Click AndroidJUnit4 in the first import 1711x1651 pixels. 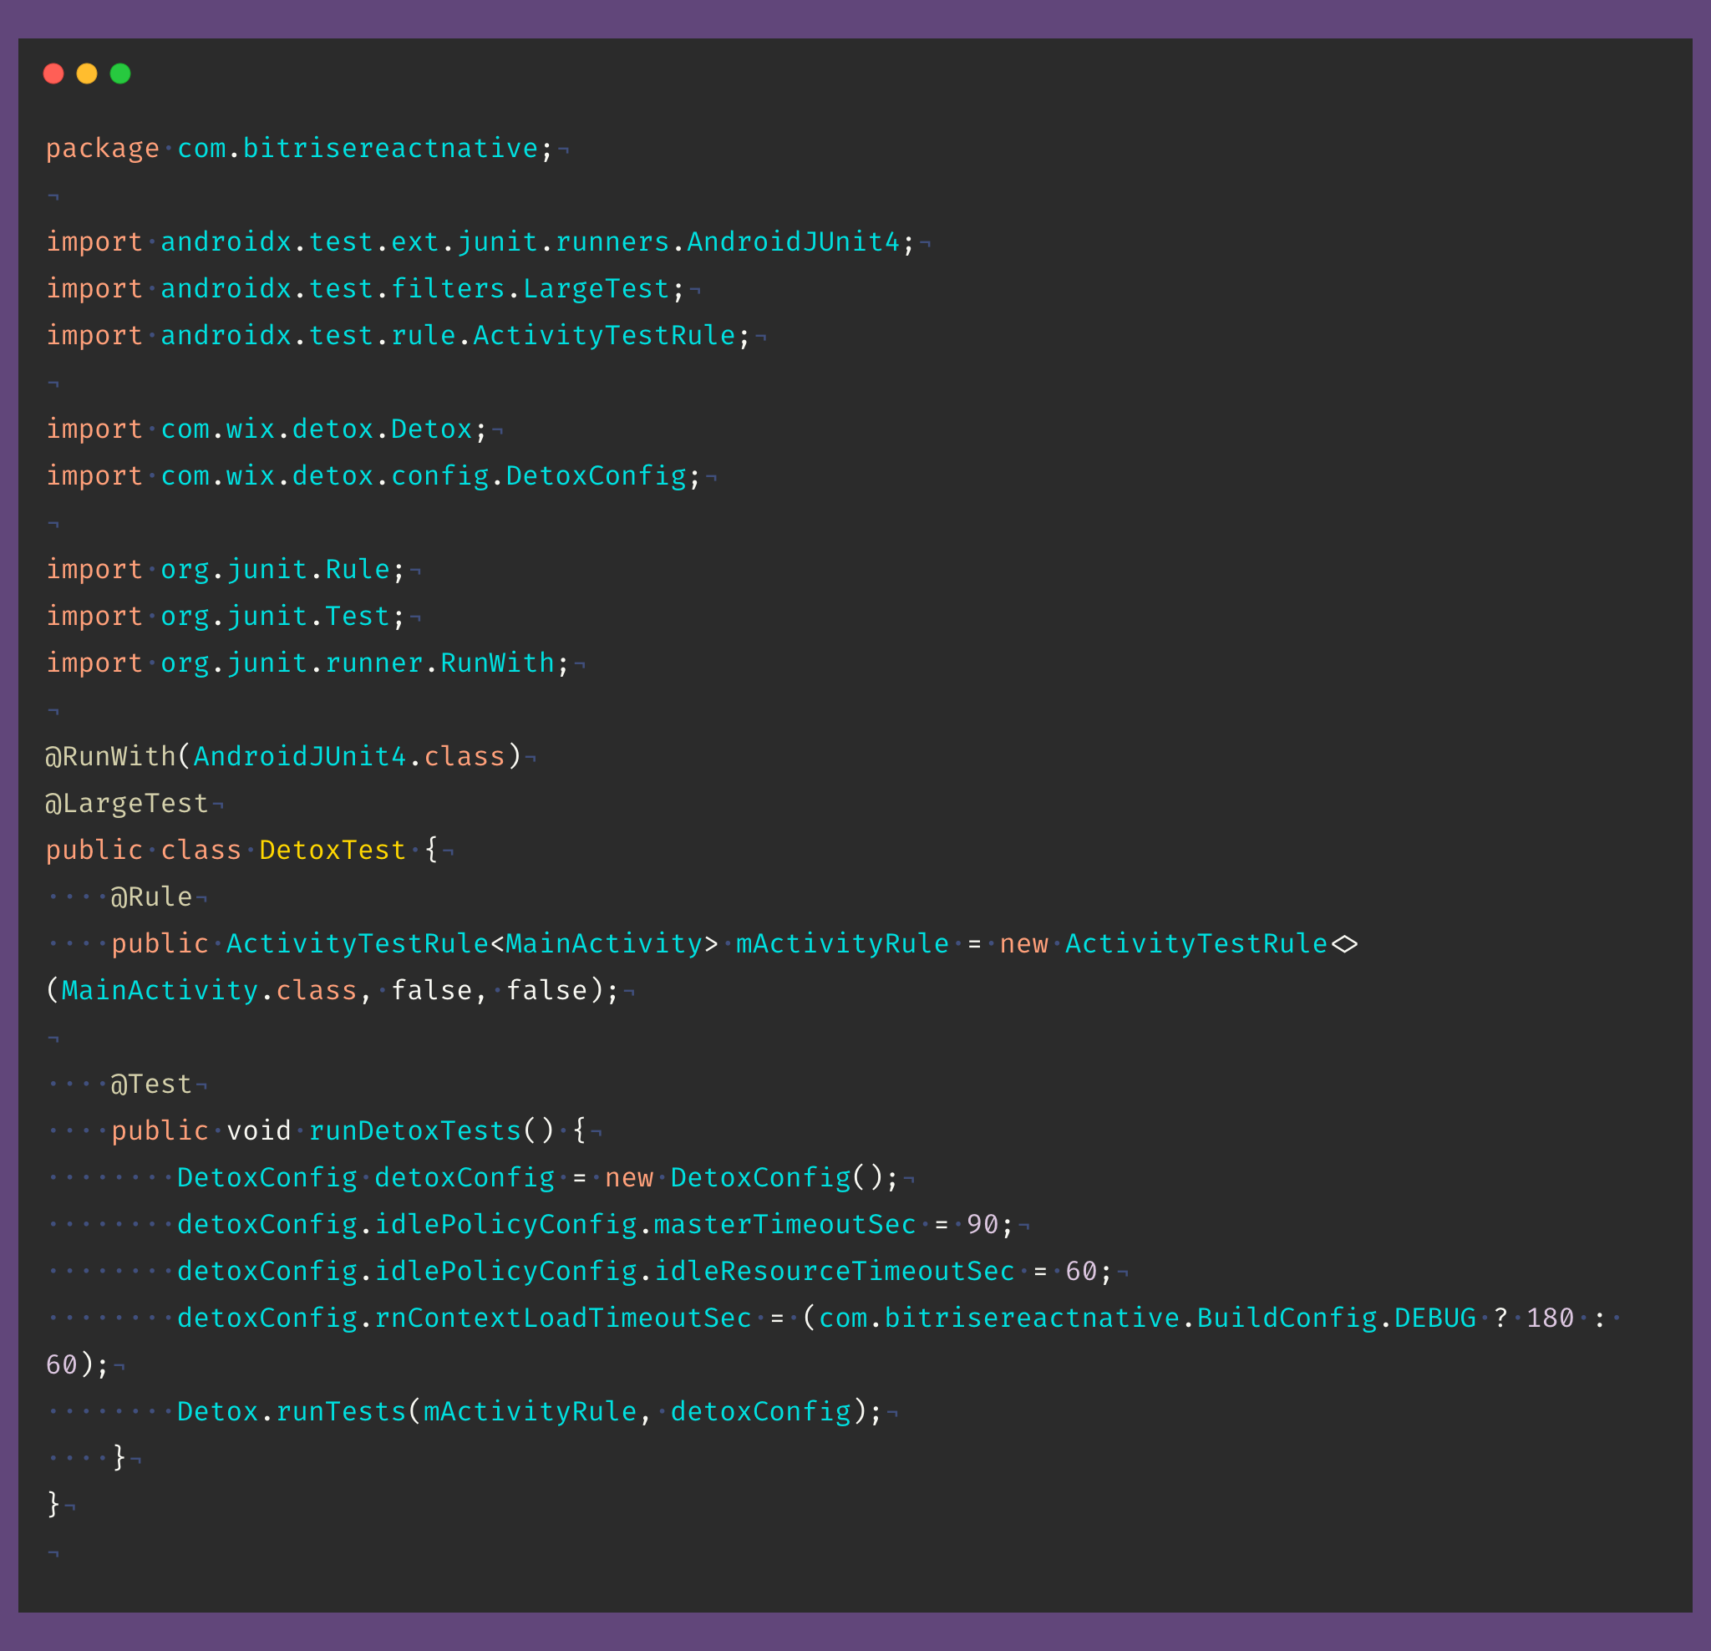click(793, 241)
